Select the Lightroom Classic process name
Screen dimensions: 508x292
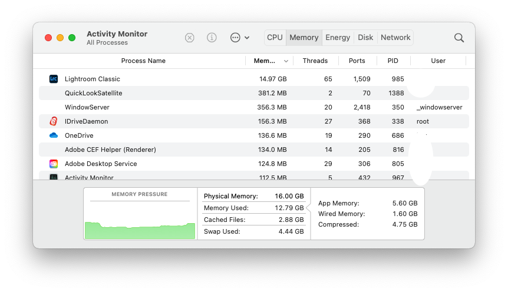point(93,79)
